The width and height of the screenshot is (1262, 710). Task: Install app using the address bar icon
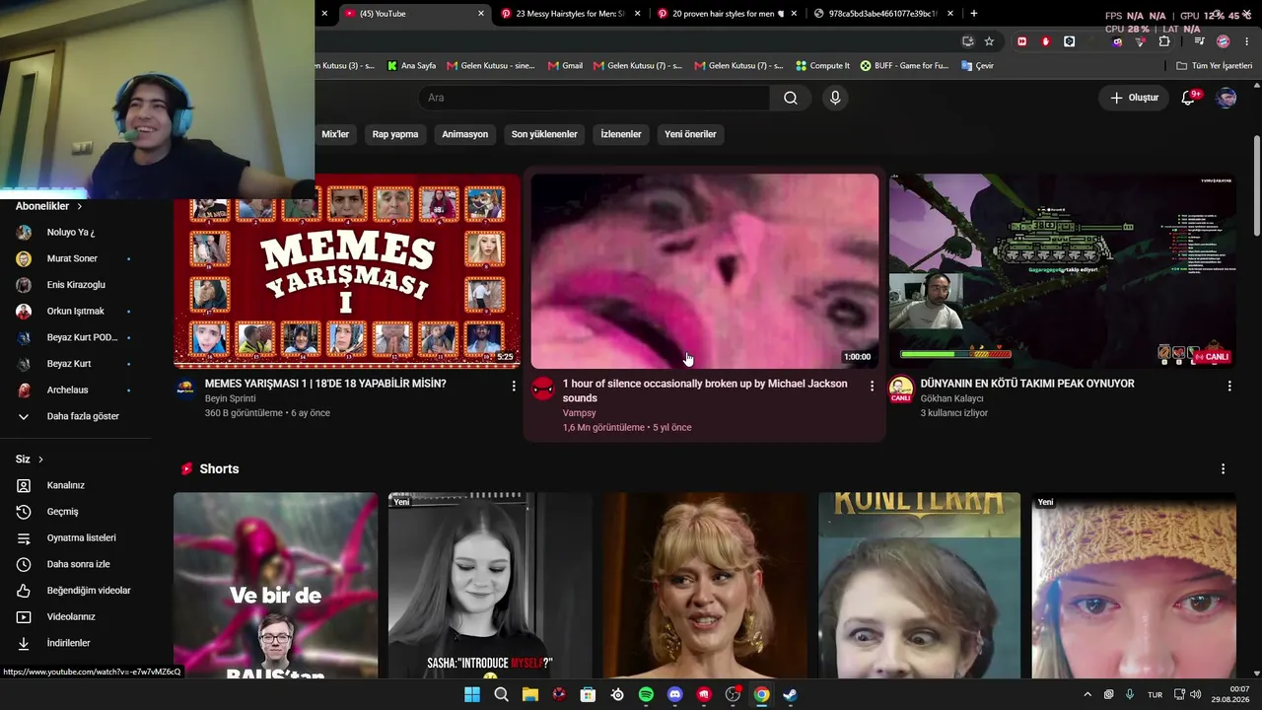967,41
